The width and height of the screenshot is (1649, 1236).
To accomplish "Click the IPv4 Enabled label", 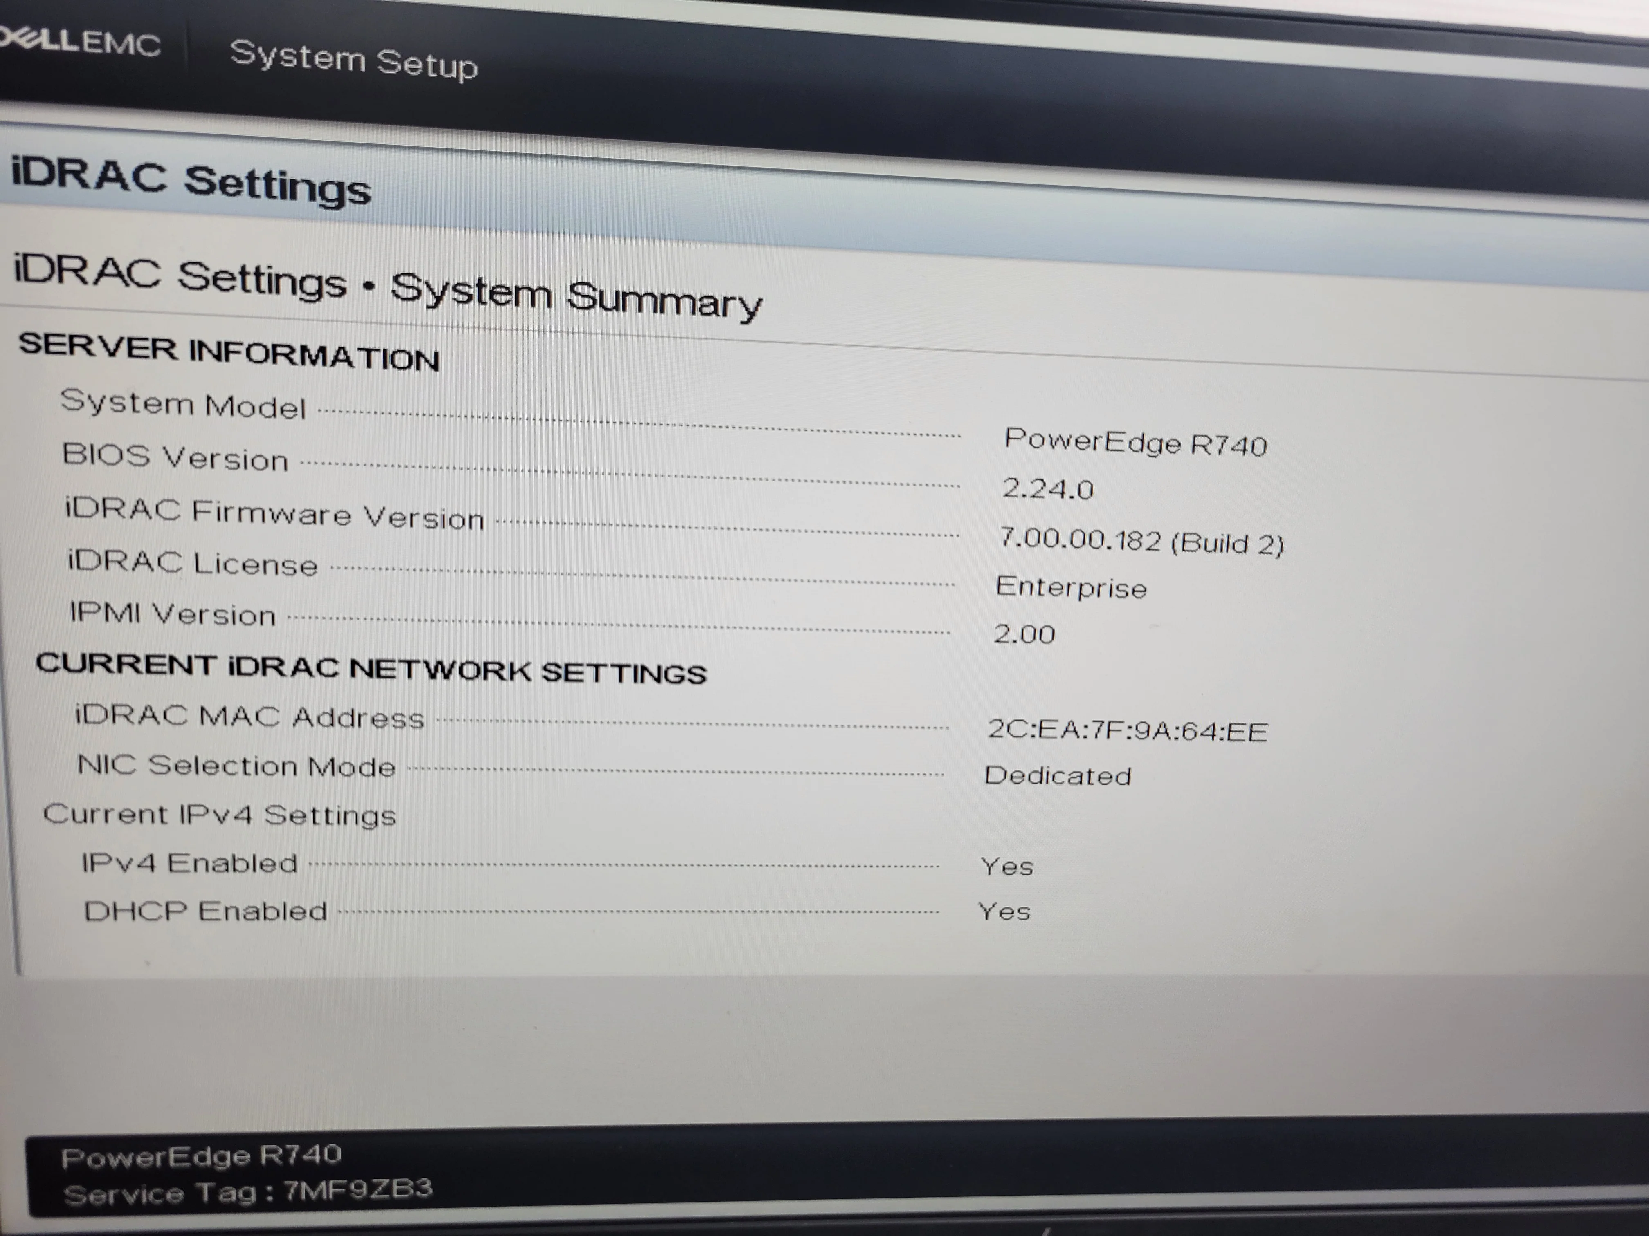I will [x=189, y=863].
